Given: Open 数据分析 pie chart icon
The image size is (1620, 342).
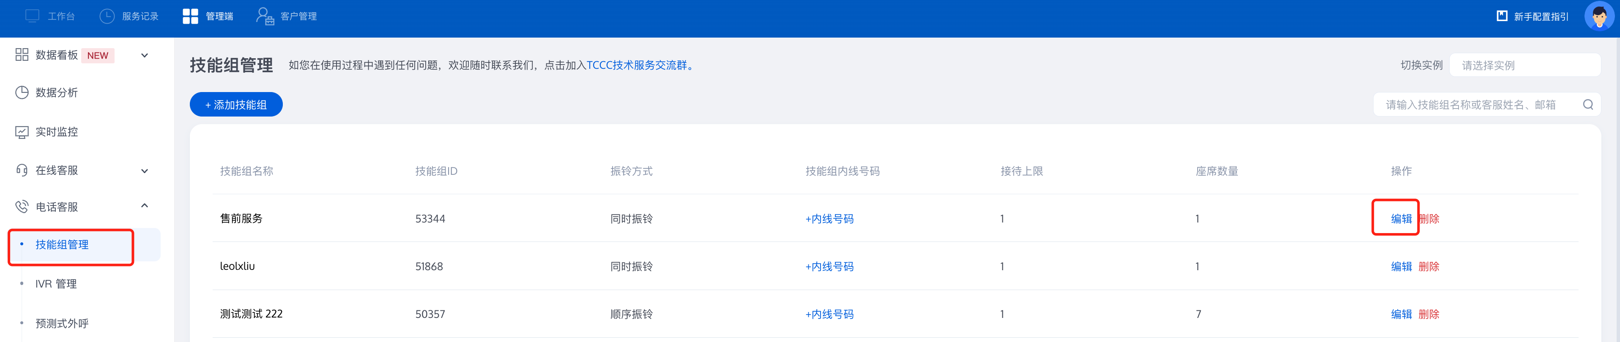Looking at the screenshot, I should point(22,93).
